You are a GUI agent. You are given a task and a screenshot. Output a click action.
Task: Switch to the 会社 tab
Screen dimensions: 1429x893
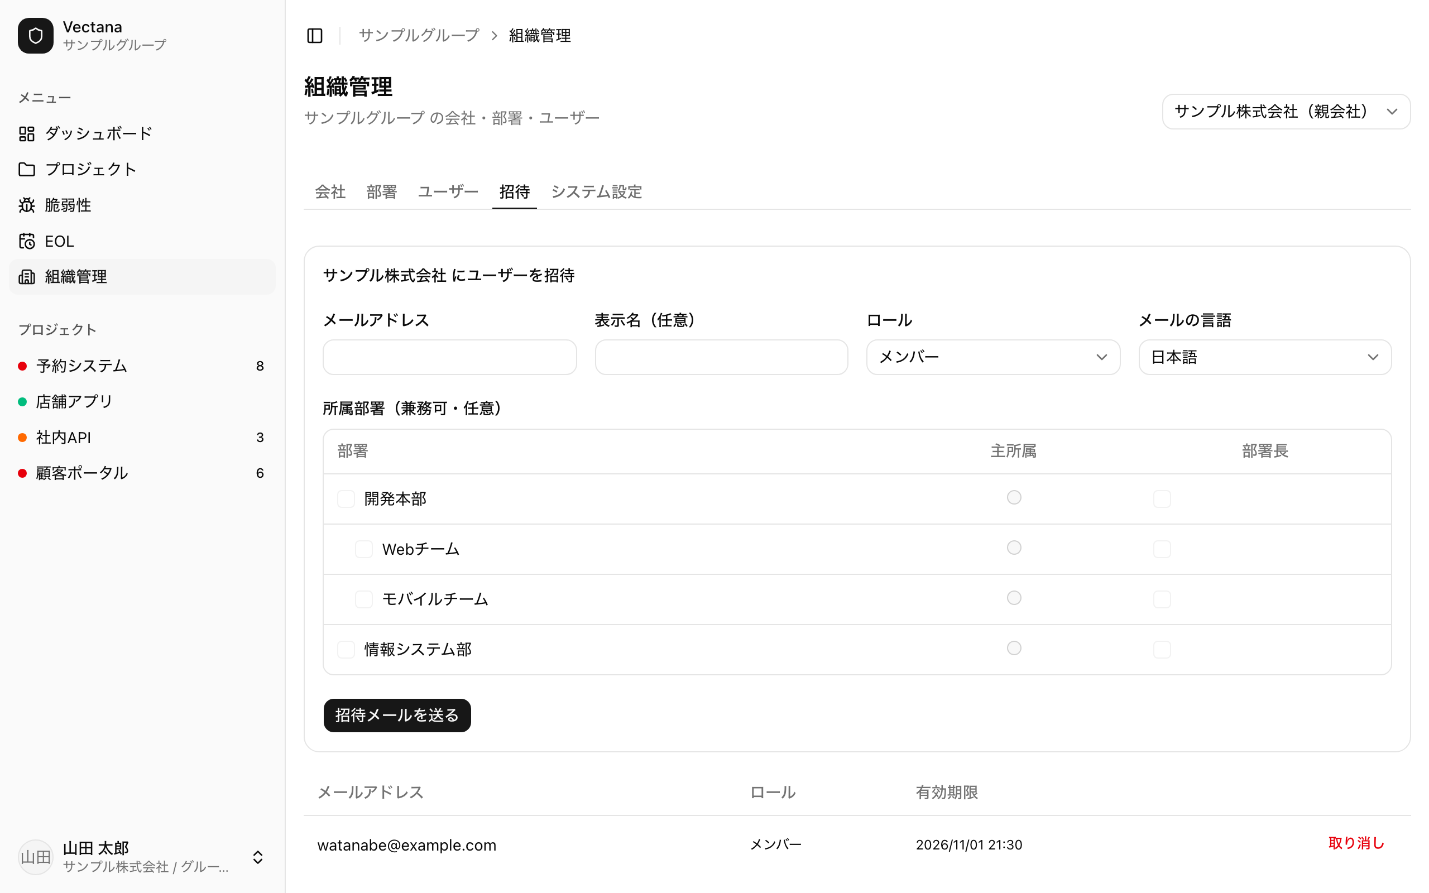[x=330, y=192]
